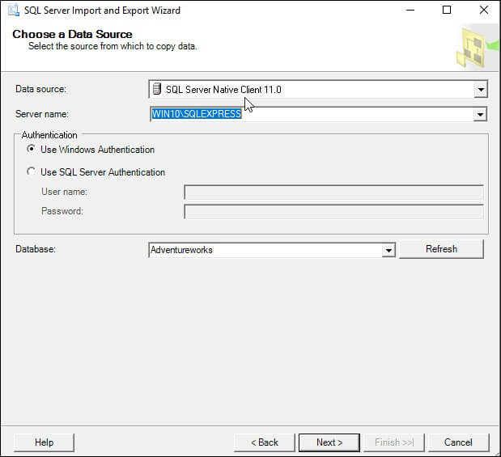Expand the Data source dropdown arrow
Screen dimensions: 501x457
point(480,90)
